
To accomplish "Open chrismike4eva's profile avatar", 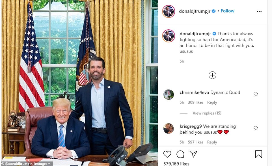I will click(x=169, y=94).
